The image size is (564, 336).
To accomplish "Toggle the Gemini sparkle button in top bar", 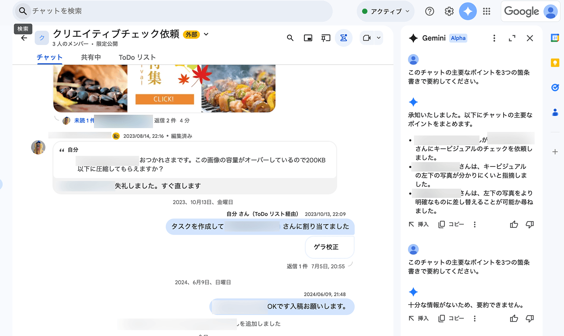I will tap(468, 11).
